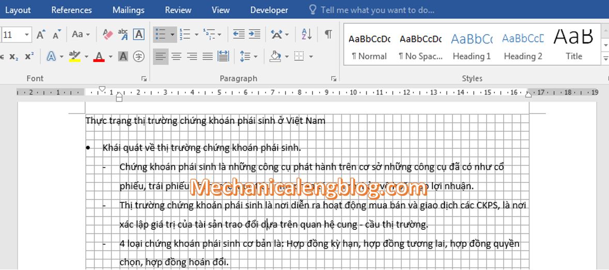Apply Character Border to text

coord(138,35)
